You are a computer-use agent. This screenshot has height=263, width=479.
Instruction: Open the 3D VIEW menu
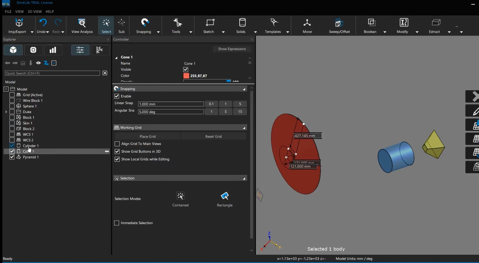[34, 11]
